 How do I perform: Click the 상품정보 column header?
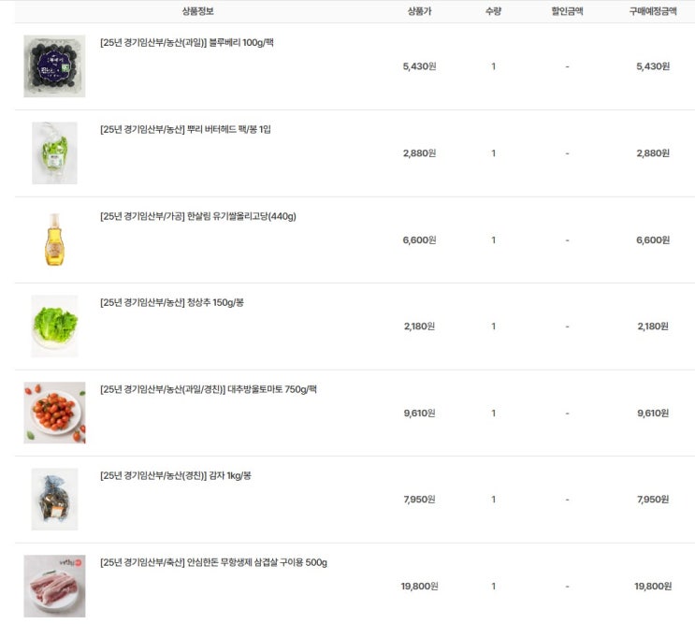(x=197, y=11)
